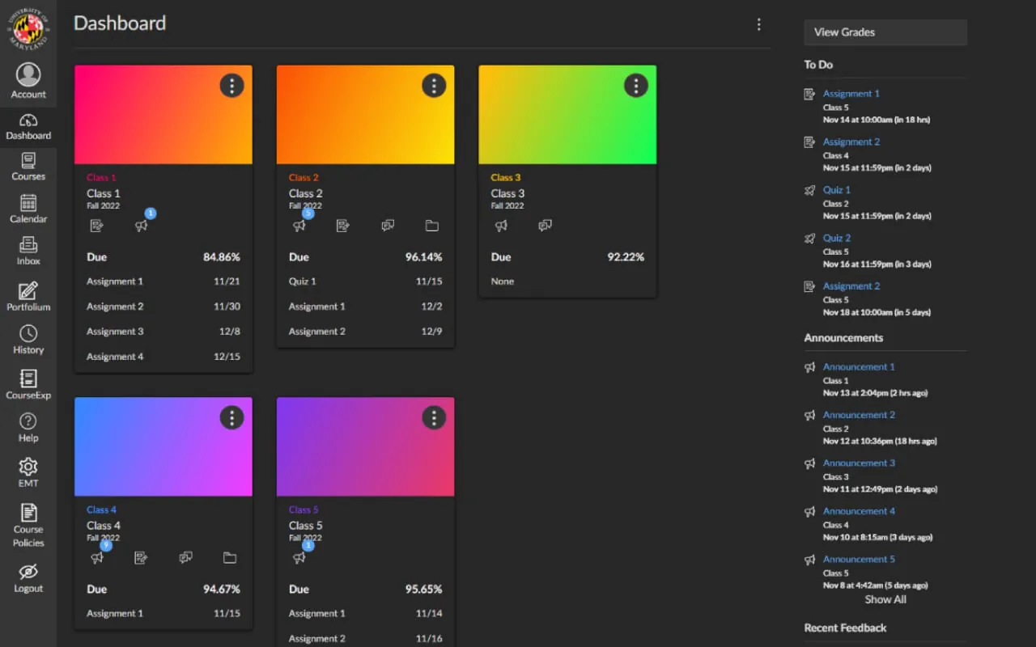This screenshot has width=1036, height=647.
Task: Open the Class 5 card options menu
Action: tap(434, 418)
